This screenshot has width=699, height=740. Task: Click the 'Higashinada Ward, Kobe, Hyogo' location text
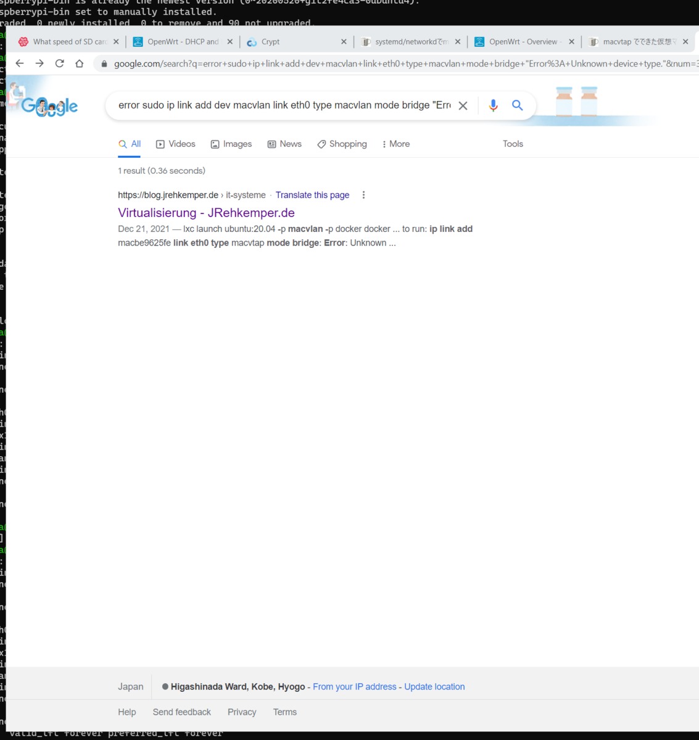coord(238,686)
